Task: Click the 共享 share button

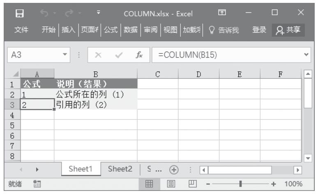Action: coord(288,30)
